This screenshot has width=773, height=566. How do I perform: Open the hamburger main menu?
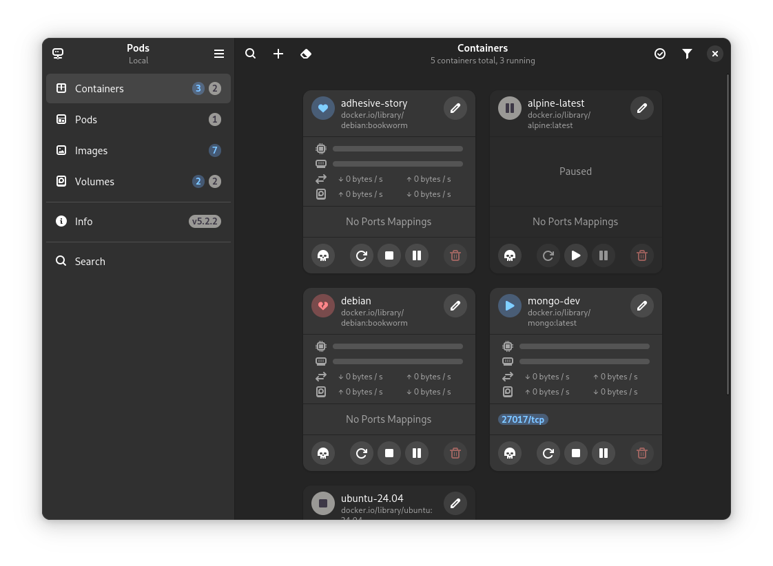click(x=219, y=54)
